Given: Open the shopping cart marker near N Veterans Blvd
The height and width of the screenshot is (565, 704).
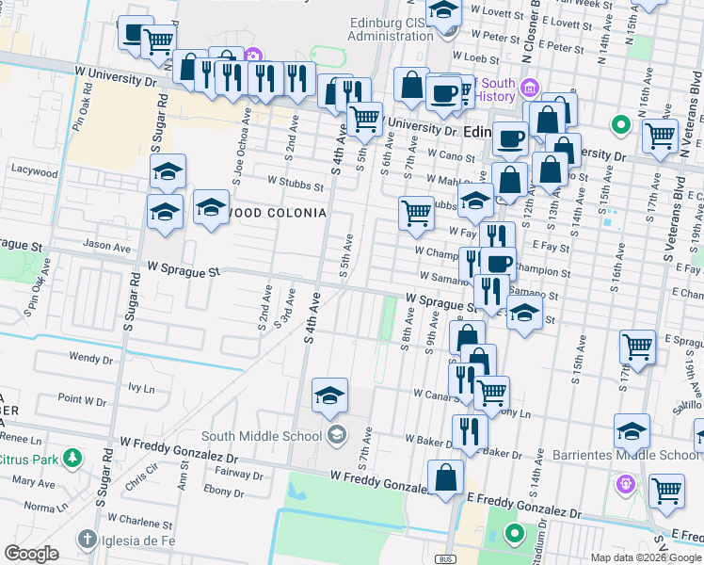Looking at the screenshot, I should coord(660,137).
